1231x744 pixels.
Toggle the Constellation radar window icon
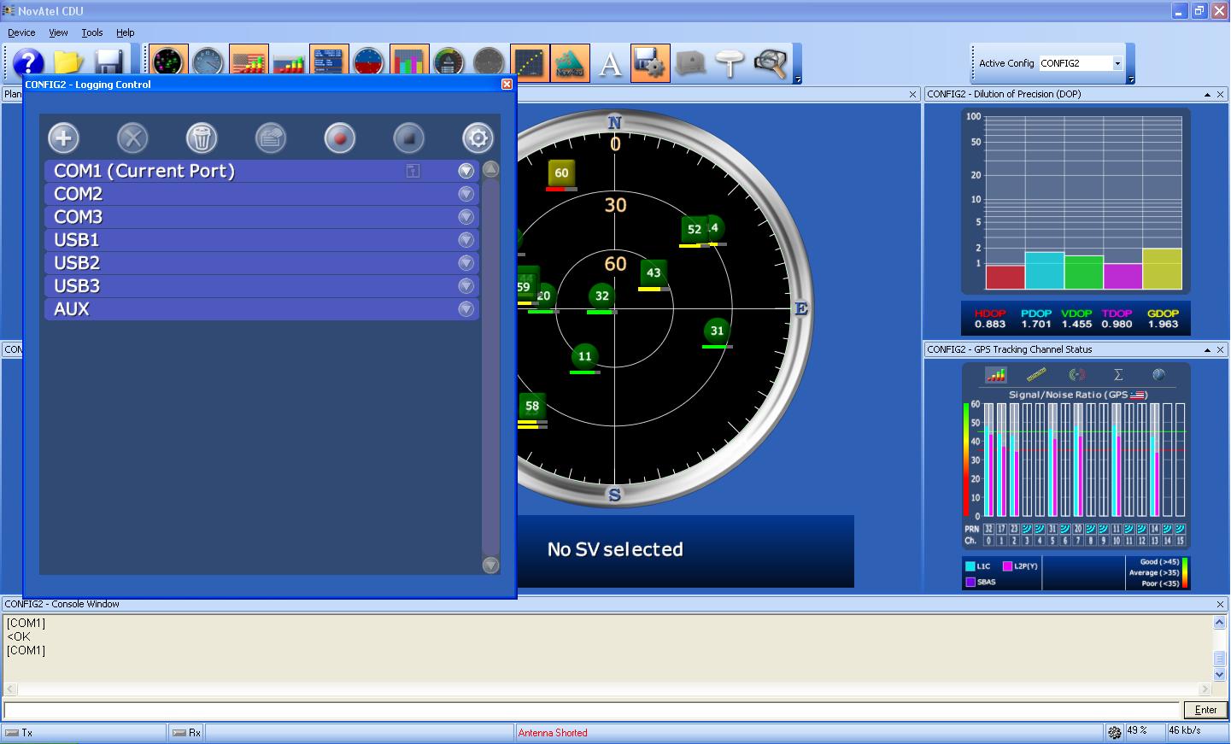point(168,63)
